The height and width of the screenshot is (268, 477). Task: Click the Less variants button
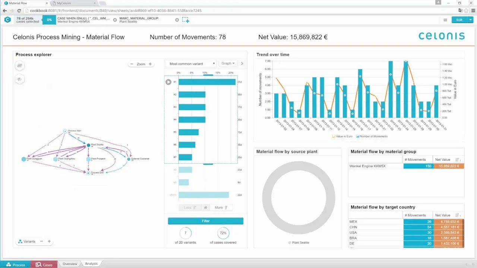tap(190, 208)
